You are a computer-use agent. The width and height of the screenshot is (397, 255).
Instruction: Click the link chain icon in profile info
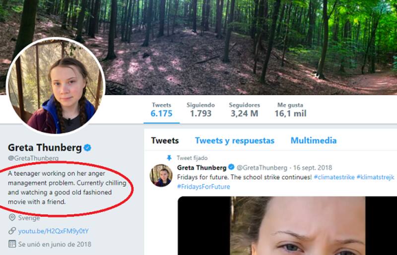coord(12,231)
